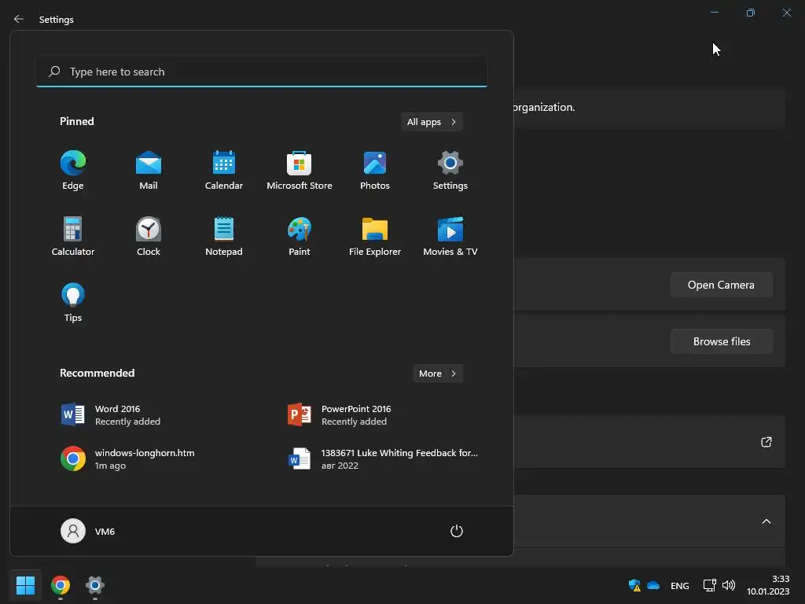805x604 pixels.
Task: Click the power button in Start menu
Action: point(457,531)
